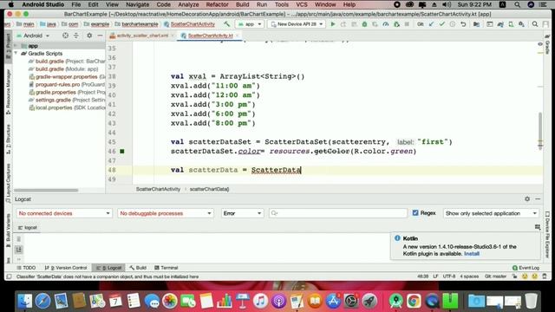Open the Error log level dropdown
The width and height of the screenshot is (555, 312).
[243, 213]
